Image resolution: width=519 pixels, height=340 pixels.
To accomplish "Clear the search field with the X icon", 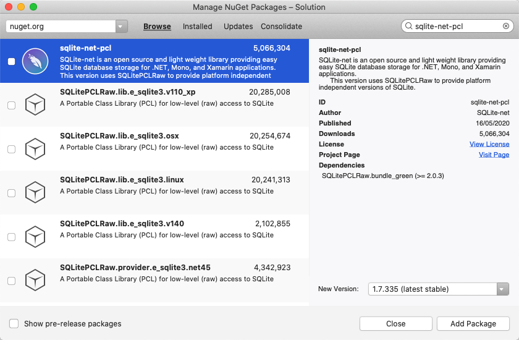I will (506, 27).
